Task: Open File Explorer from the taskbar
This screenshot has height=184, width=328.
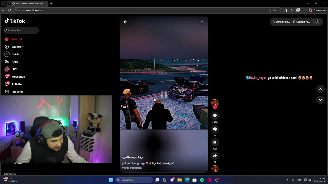Action: 179,180
